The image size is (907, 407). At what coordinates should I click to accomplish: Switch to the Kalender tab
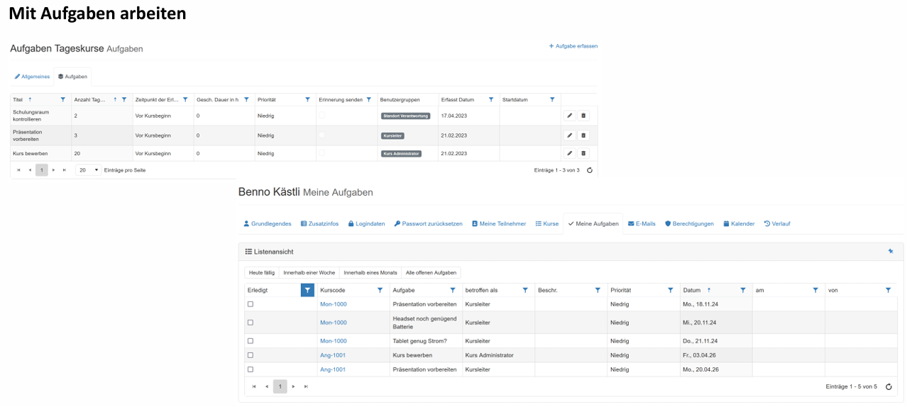(738, 223)
